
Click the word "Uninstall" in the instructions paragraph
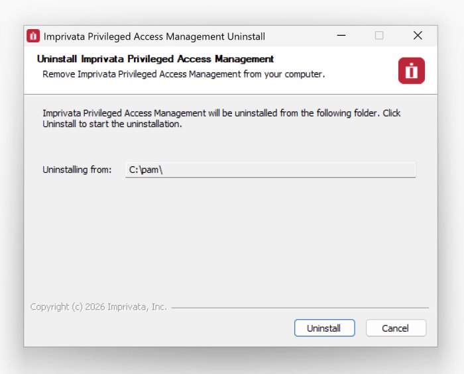click(59, 124)
